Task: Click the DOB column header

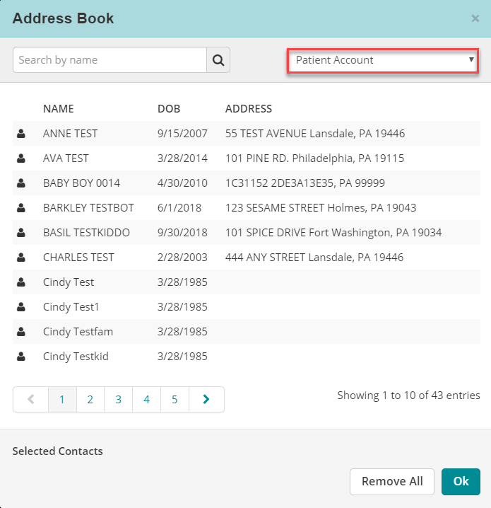Action: 169,109
